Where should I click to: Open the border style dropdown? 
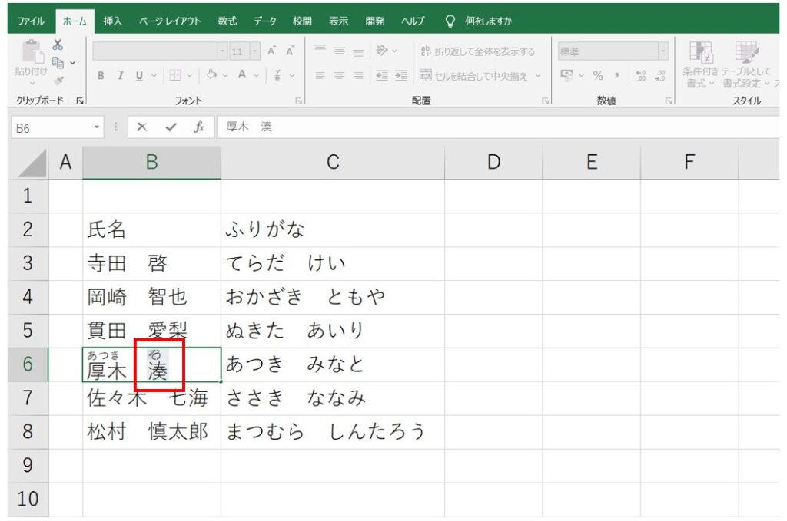pyautogui.click(x=191, y=75)
